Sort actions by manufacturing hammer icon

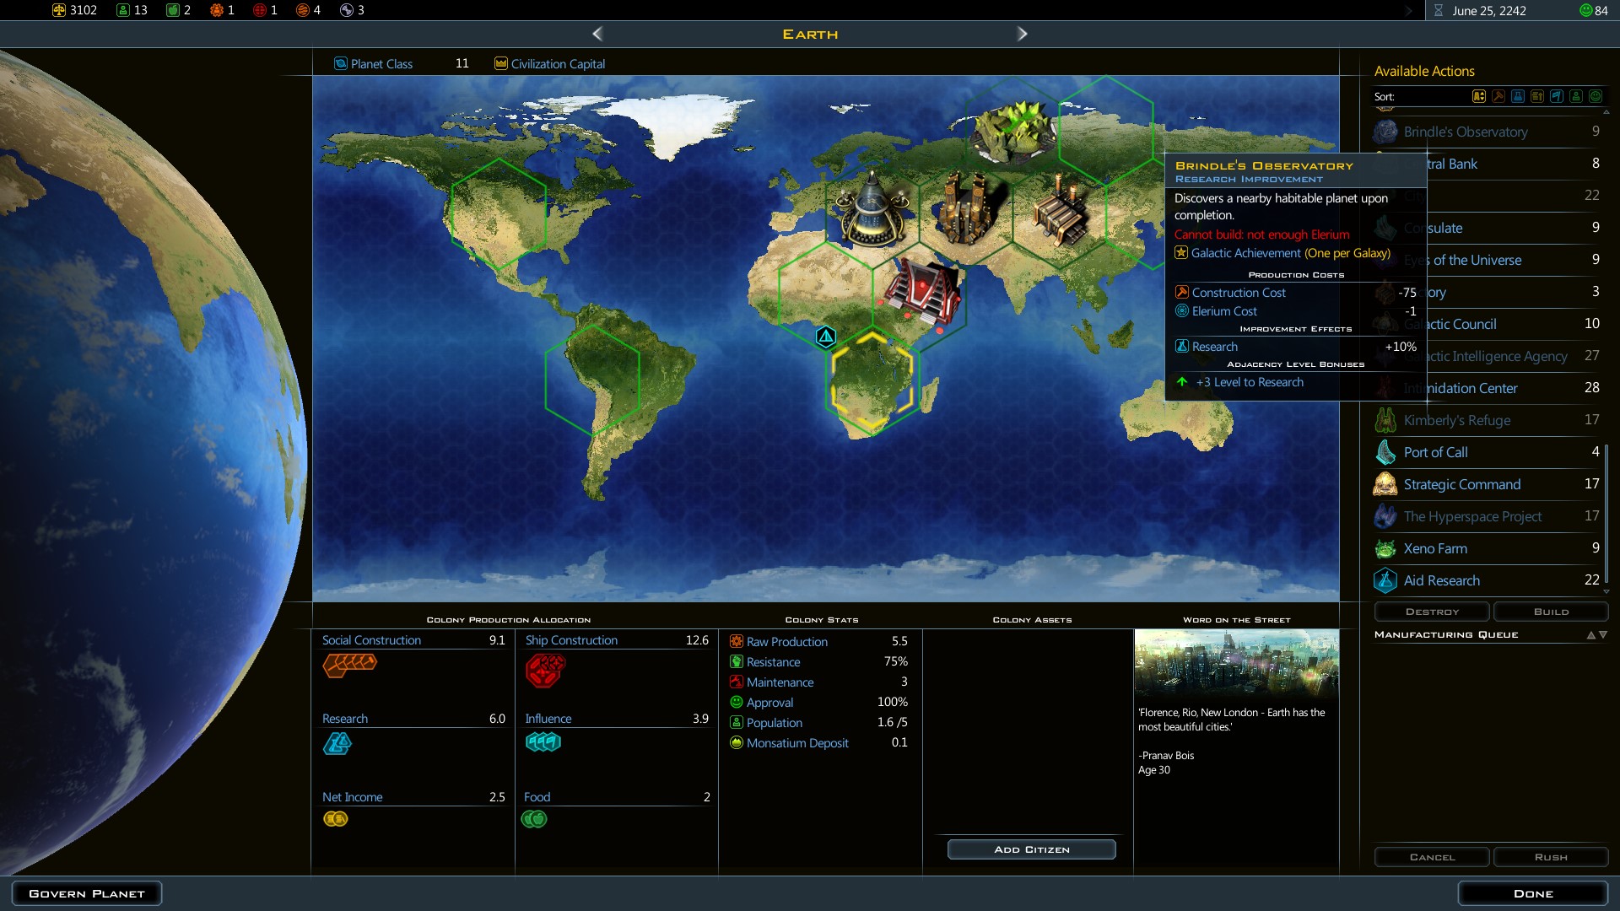tap(1498, 96)
